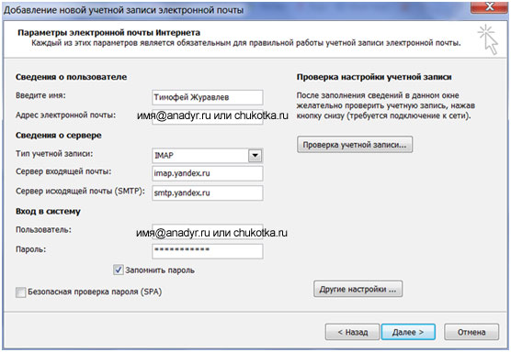This screenshot has height=352, width=511.
Task: Toggle the Запомнить пароль checkbox
Action: click(118, 269)
